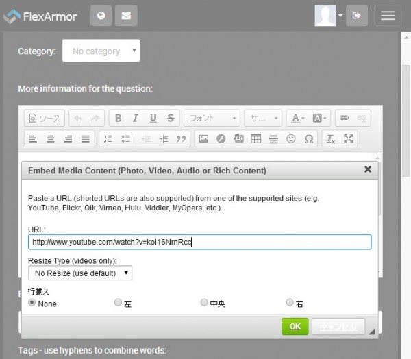The image size is (411, 359).
Task: Expand the Category dropdown
Action: [x=101, y=51]
